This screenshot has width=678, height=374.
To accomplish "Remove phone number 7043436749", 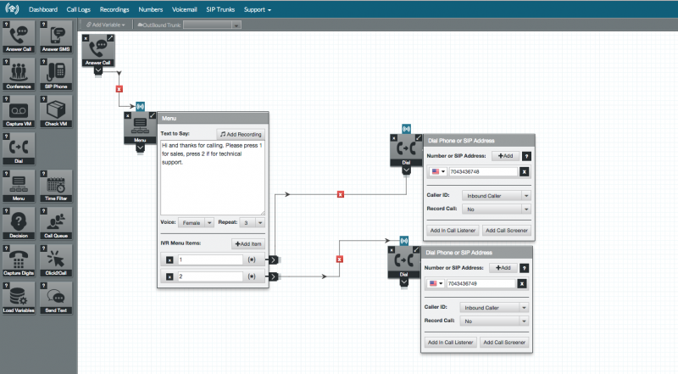I will pyautogui.click(x=522, y=283).
